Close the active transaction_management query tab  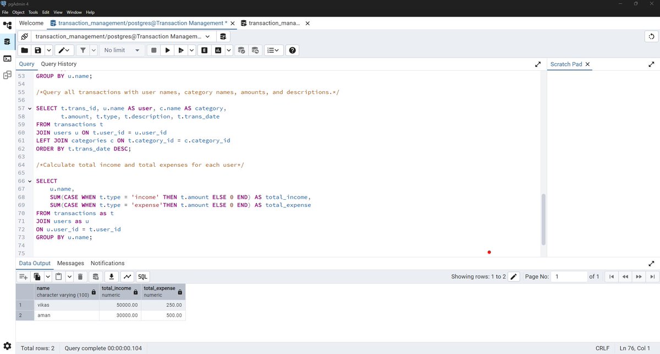tap(233, 24)
